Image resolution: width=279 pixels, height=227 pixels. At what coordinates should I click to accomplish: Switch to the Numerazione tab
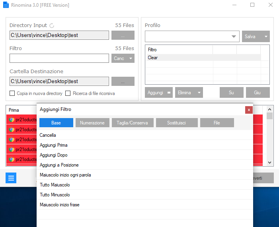(x=92, y=123)
